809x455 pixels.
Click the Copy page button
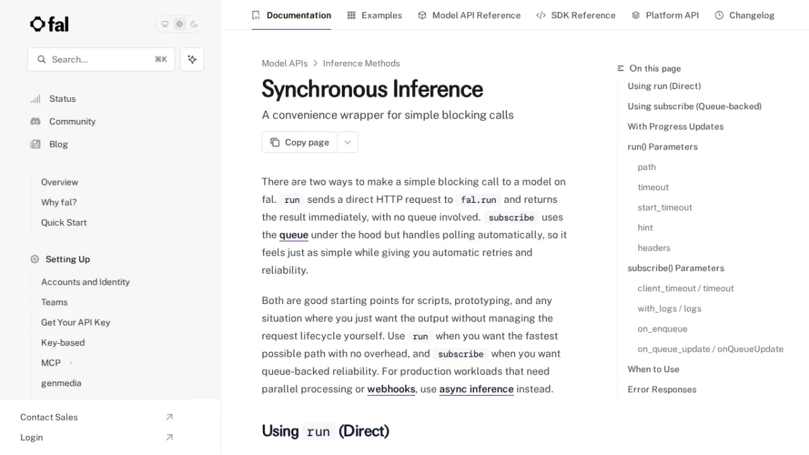pyautogui.click(x=299, y=142)
